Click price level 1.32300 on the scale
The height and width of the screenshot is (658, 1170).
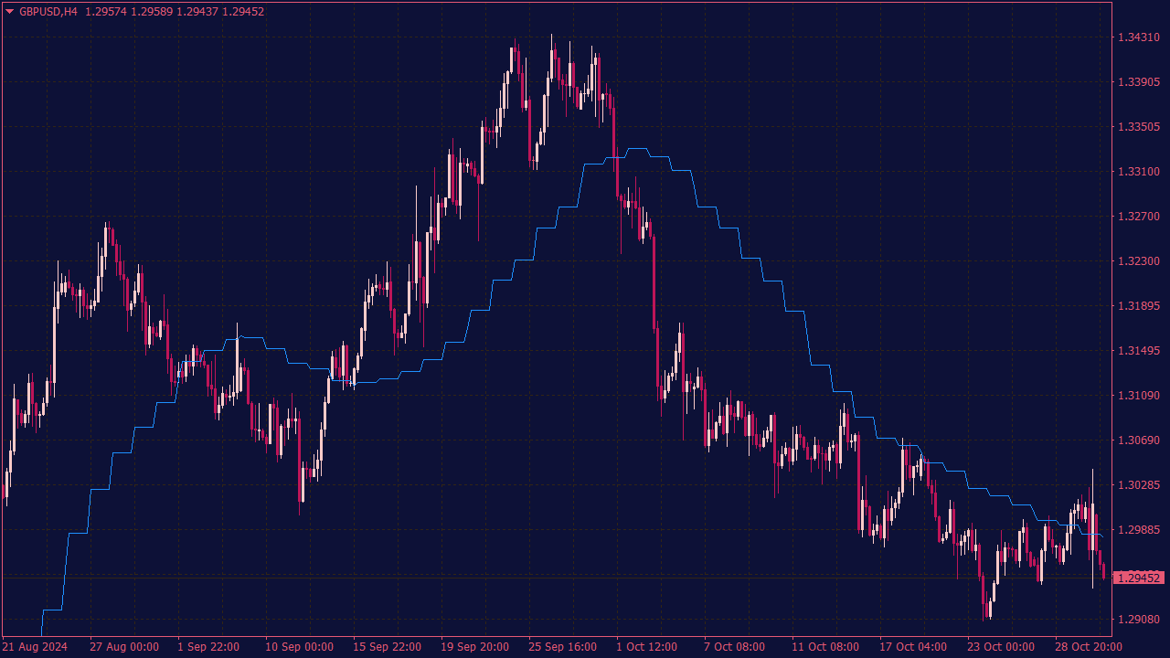[1139, 261]
